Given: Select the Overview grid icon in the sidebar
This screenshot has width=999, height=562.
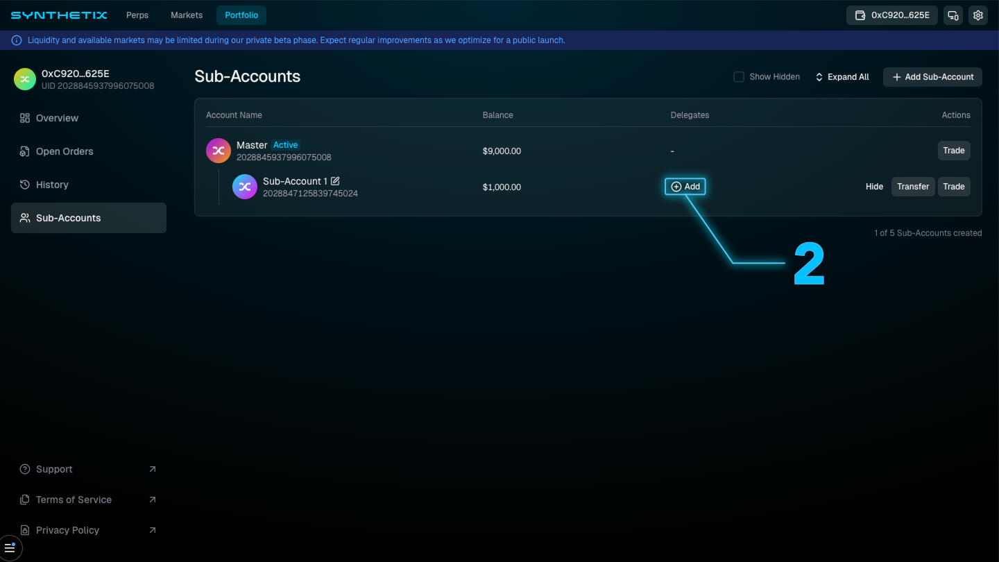Looking at the screenshot, I should [x=24, y=118].
